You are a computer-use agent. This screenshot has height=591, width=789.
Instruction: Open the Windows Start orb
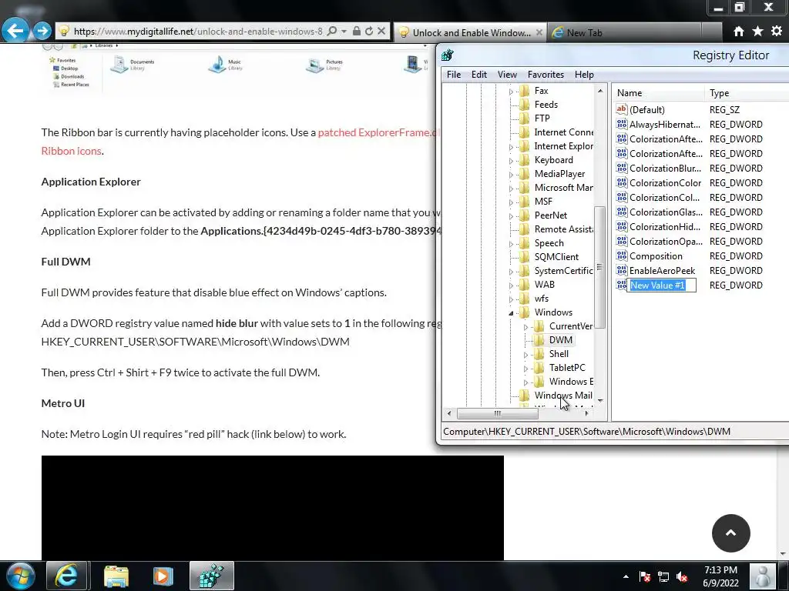pos(21,576)
